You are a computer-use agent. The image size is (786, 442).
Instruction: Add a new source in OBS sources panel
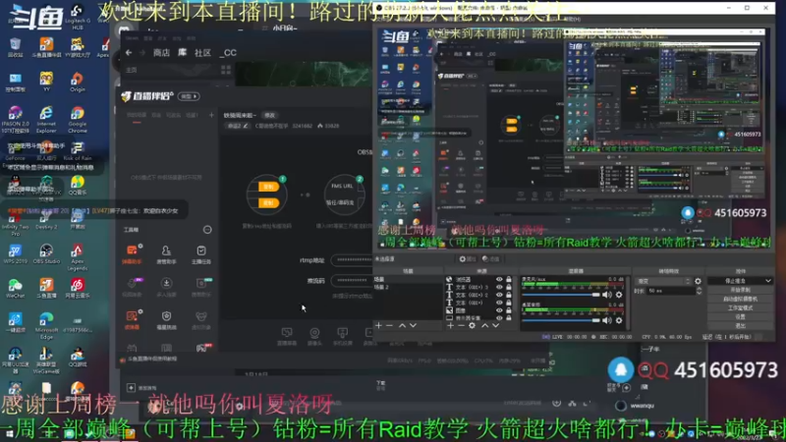450,326
